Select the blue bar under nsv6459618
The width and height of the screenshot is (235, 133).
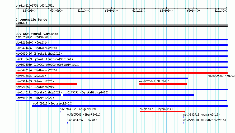pos(130,106)
